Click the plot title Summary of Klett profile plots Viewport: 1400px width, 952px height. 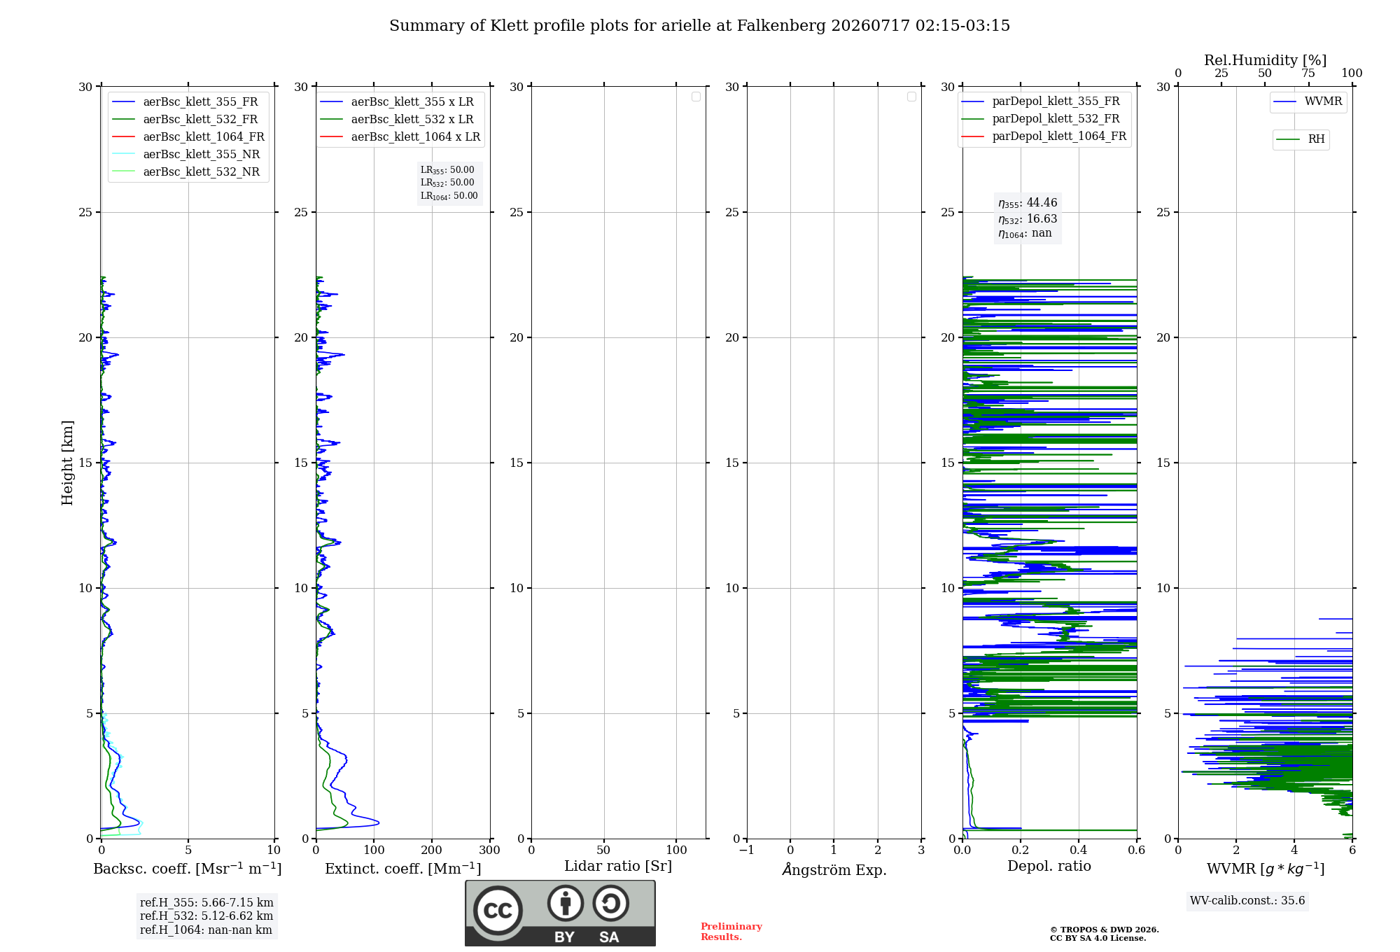700,26
